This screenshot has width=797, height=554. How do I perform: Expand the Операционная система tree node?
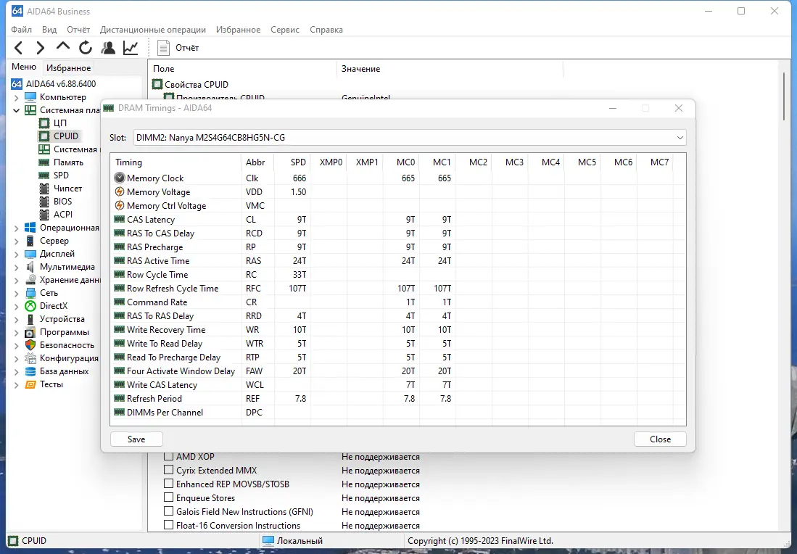[x=16, y=228]
